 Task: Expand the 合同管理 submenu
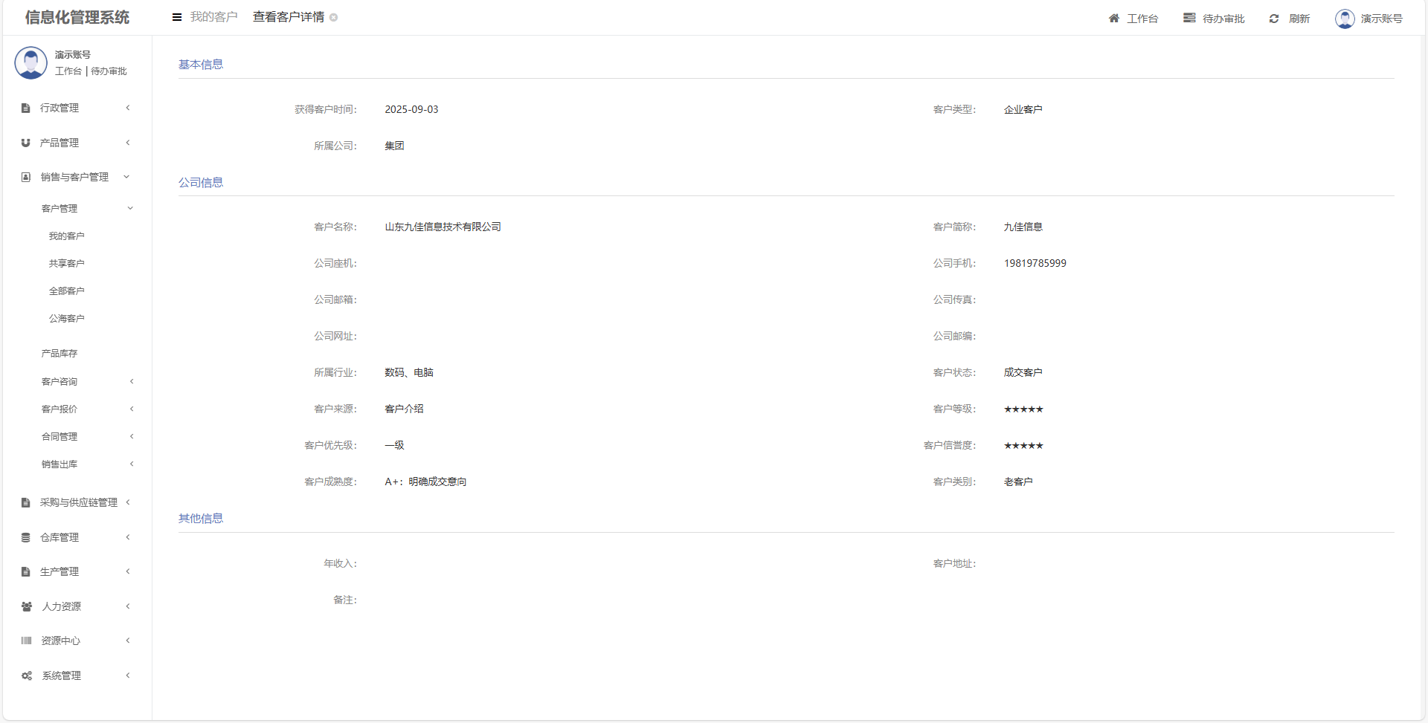[132, 437]
